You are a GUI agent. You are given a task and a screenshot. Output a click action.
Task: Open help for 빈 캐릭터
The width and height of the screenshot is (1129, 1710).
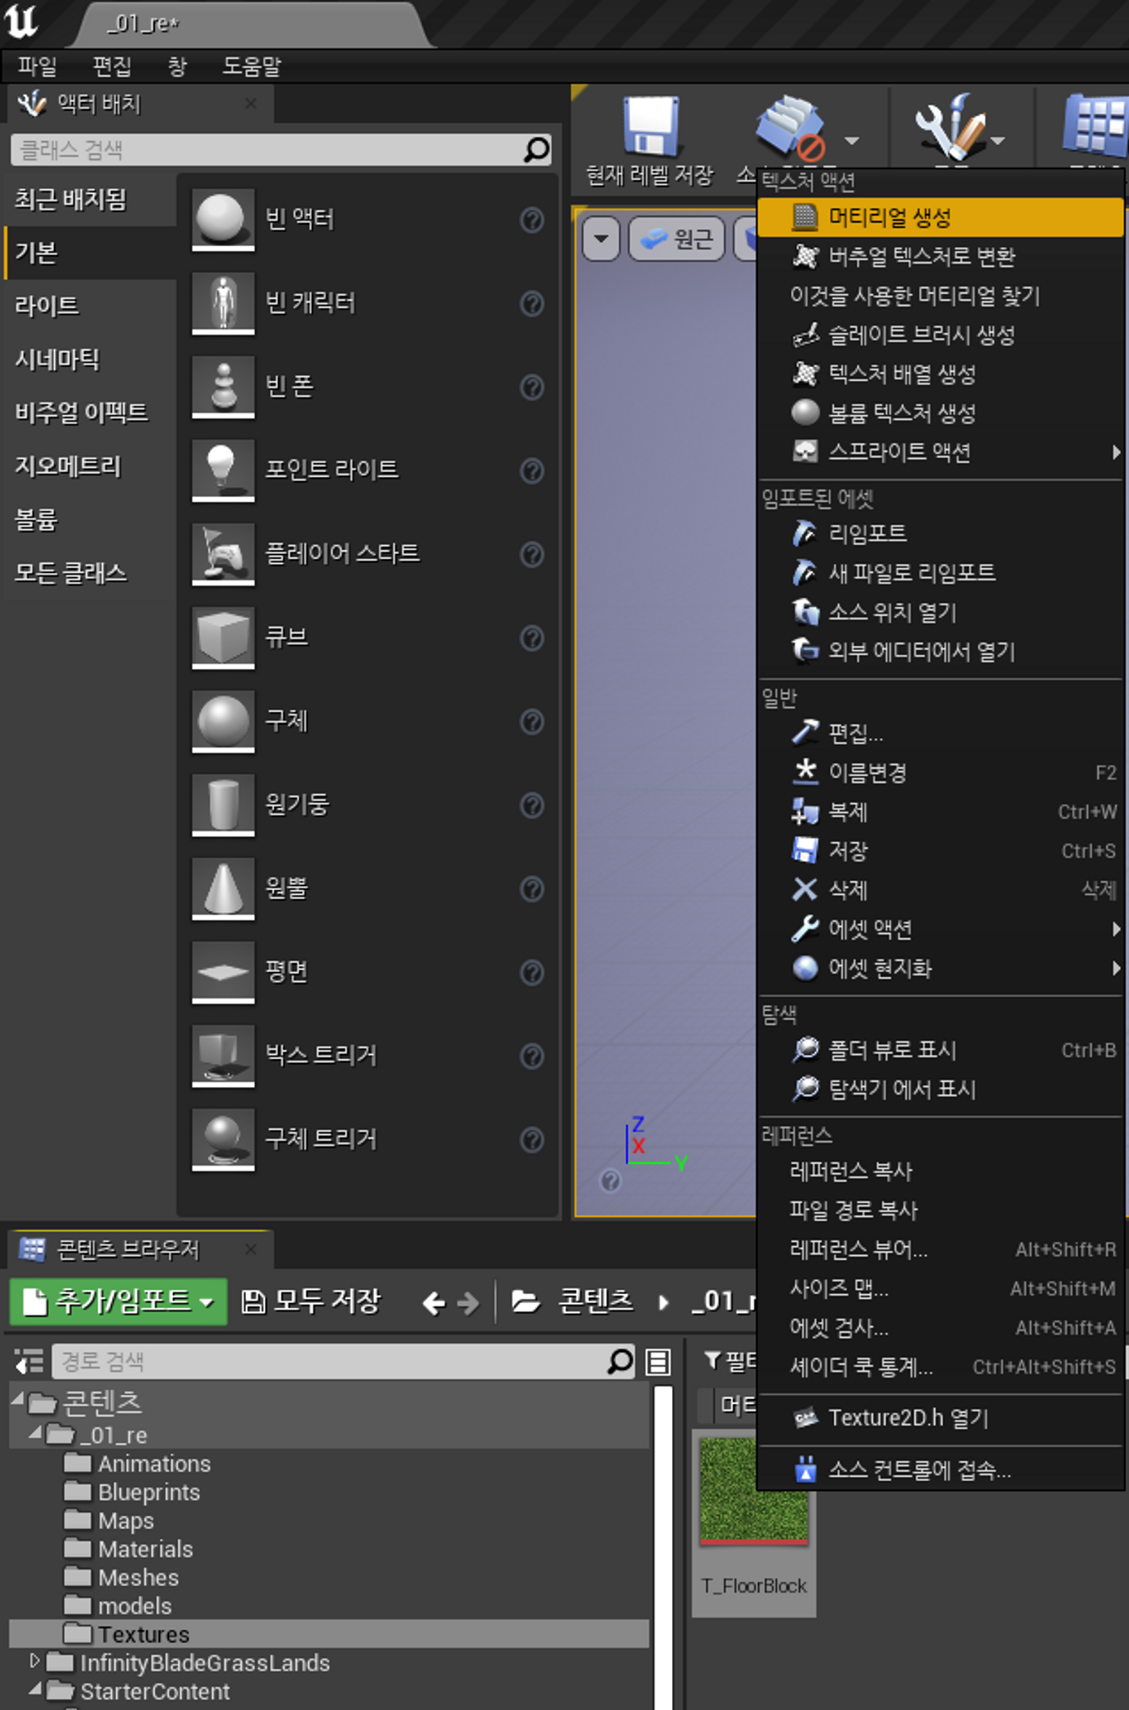click(531, 303)
